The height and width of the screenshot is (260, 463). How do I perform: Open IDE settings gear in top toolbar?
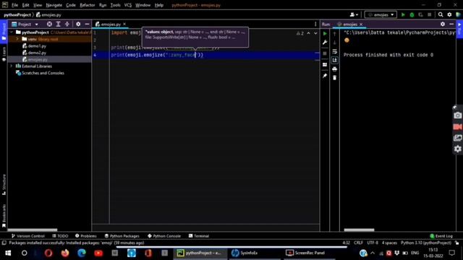click(x=449, y=14)
